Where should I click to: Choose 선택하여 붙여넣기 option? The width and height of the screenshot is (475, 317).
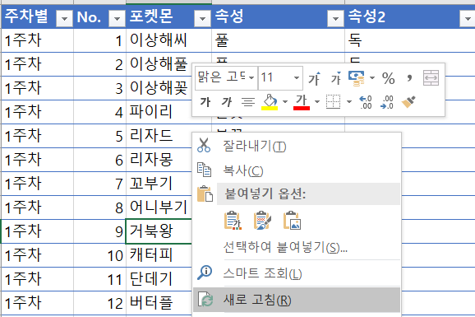click(297, 248)
